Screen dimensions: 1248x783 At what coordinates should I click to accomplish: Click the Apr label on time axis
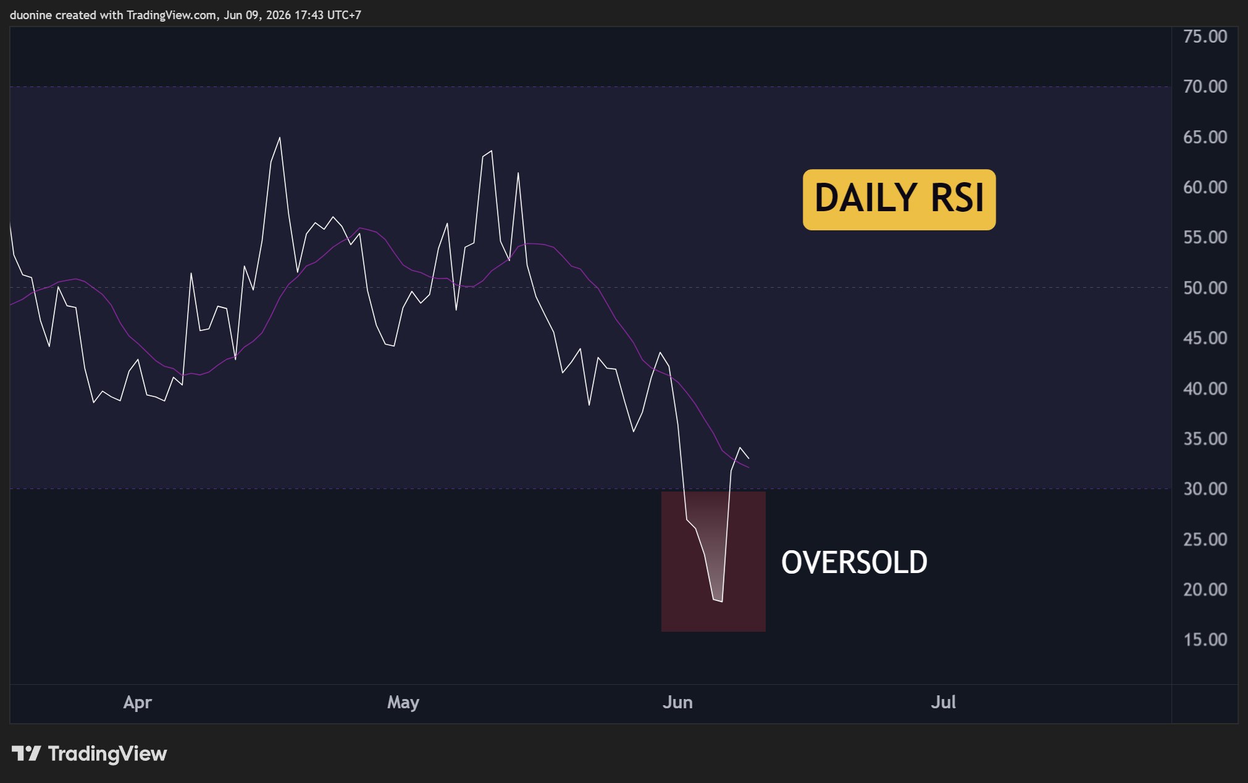(138, 703)
